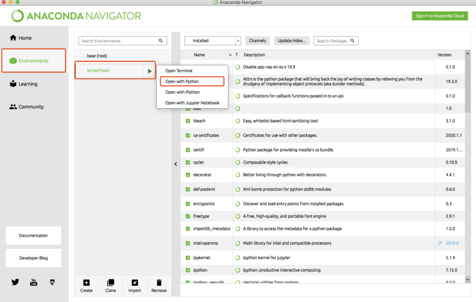Click status circle of the app nap row
Image resolution: width=476 pixels, height=302 pixels.
pyautogui.click(x=238, y=67)
